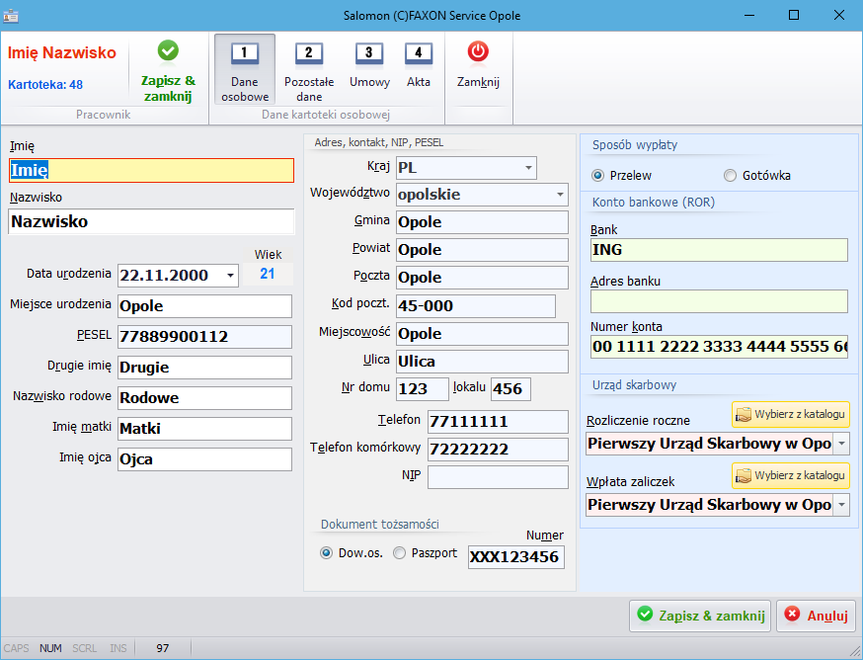Image resolution: width=863 pixels, height=660 pixels.
Task: Click the Anuluj button text
Action: 827,616
